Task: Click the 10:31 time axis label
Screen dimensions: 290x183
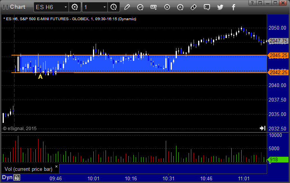Action: [168, 178]
